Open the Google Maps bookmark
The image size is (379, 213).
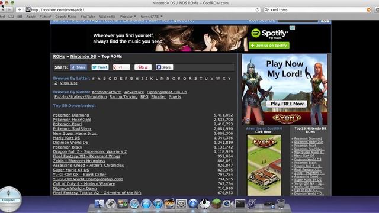tap(66, 17)
